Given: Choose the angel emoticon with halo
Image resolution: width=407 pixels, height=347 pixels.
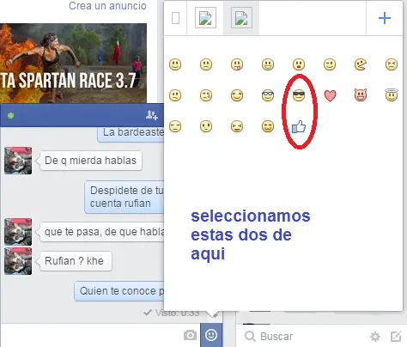Looking at the screenshot, I should tap(392, 95).
